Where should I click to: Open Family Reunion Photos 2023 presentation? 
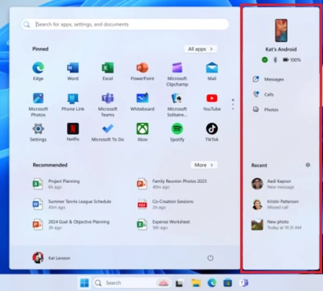tap(172, 184)
